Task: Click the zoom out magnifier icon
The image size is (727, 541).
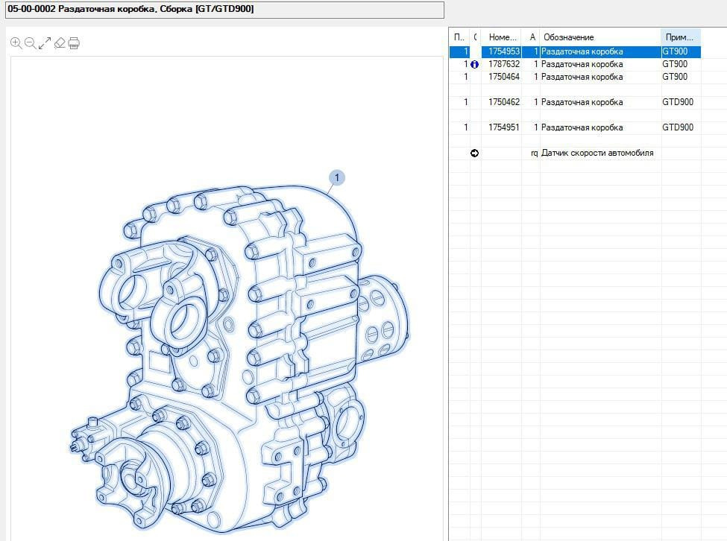Action: click(30, 43)
